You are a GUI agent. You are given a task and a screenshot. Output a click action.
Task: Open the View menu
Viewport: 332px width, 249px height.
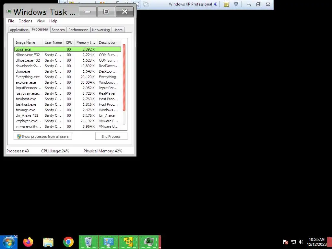coord(41,21)
